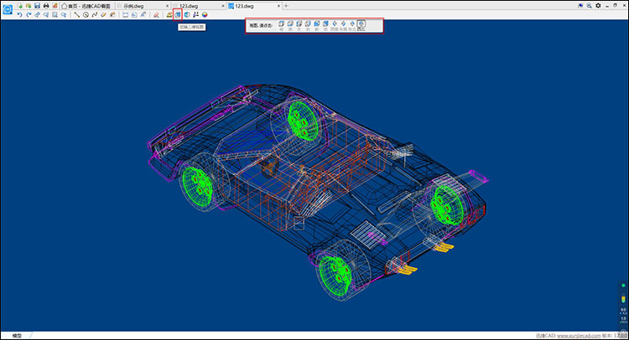This screenshot has height=340, width=629.
Task: Select the fourth view icon in 3D view bar
Action: [x=308, y=24]
